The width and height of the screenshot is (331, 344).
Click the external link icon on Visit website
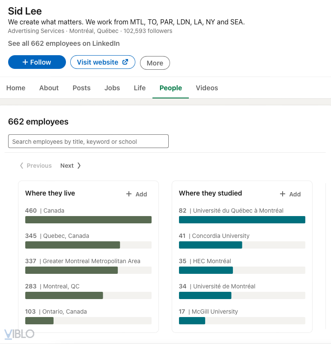(x=125, y=62)
